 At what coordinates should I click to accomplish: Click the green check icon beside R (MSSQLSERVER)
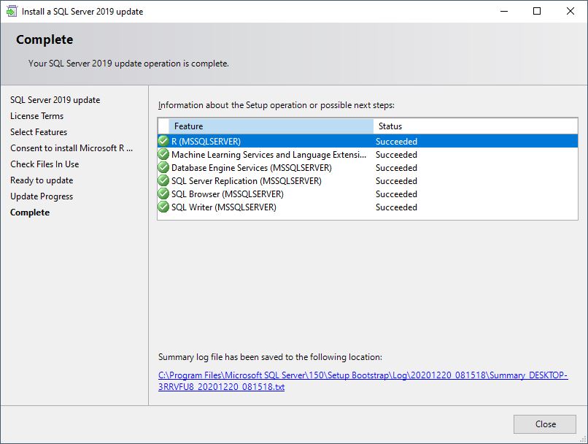click(163, 142)
